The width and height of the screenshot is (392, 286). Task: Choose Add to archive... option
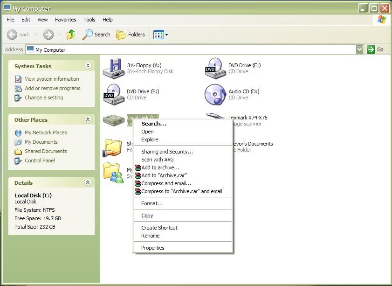pyautogui.click(x=160, y=167)
